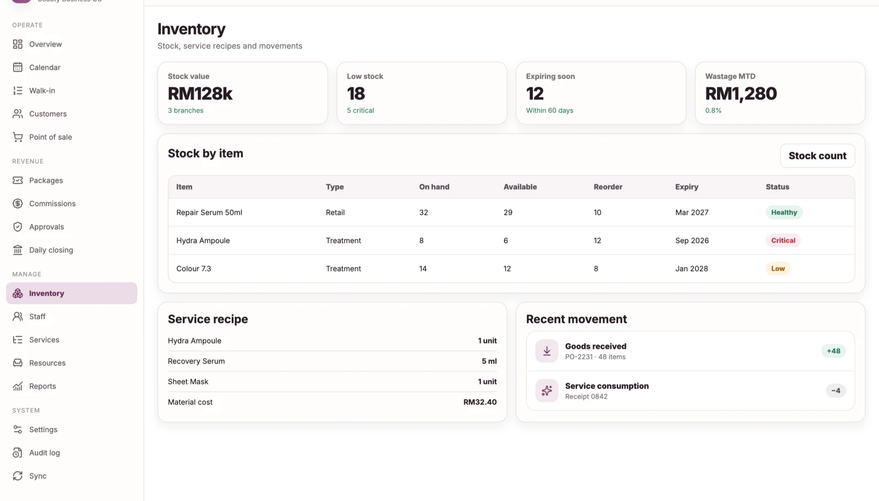This screenshot has height=501, width=879.
Task: Select the Expiring soon card
Action: [x=601, y=93]
